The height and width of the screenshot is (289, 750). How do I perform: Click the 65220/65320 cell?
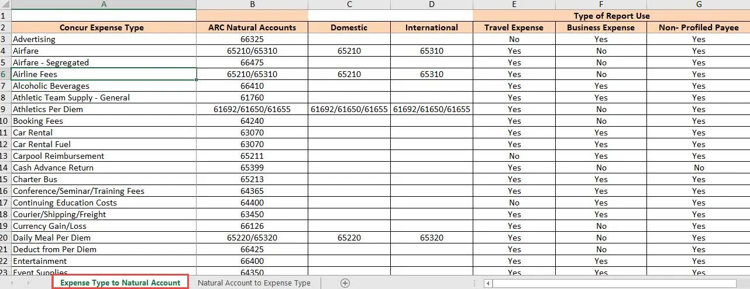pyautogui.click(x=252, y=238)
